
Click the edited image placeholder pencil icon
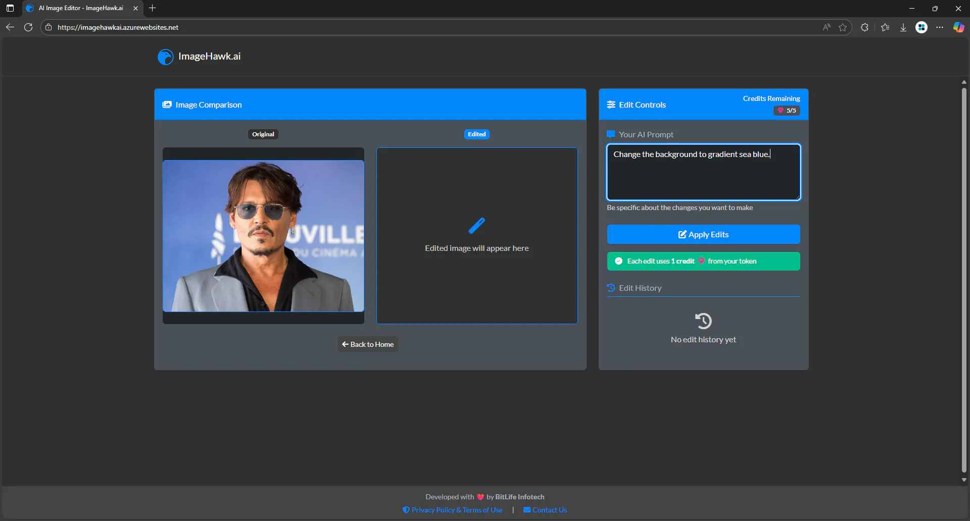pyautogui.click(x=476, y=226)
